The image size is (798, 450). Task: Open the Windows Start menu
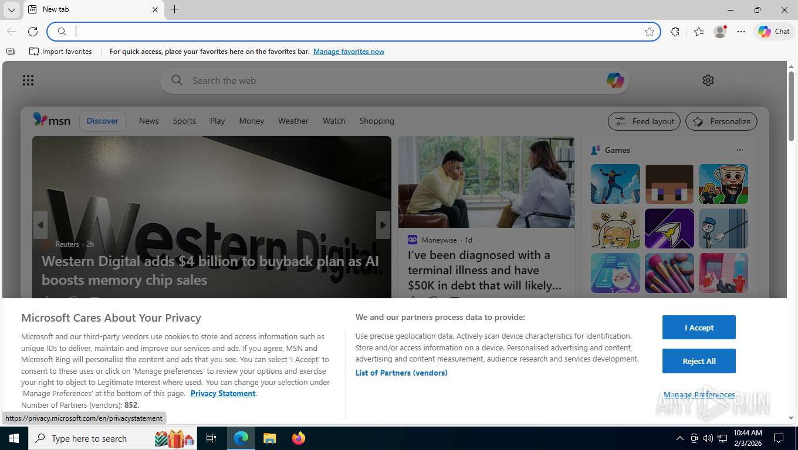pos(14,438)
